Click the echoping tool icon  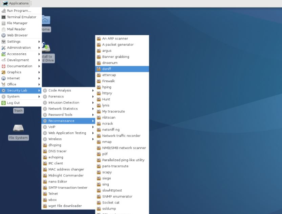point(45,157)
